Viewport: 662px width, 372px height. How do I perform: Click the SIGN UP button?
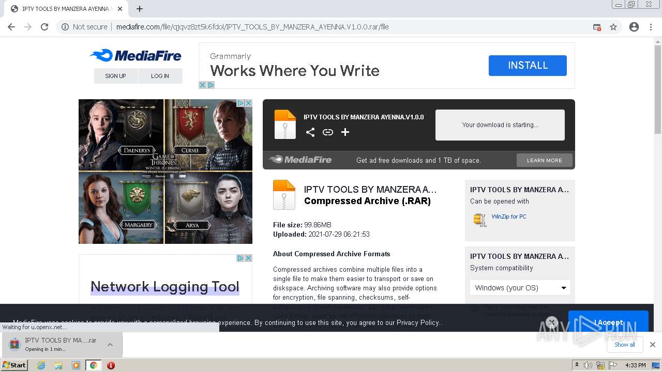(115, 76)
